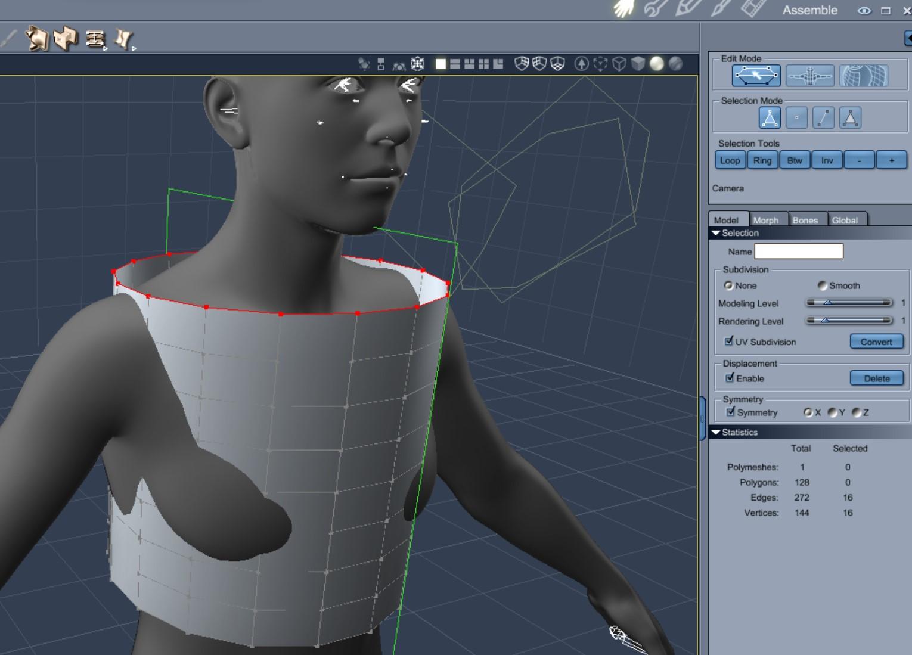Click the rightmost grid-cube working plane icon

(x=557, y=64)
